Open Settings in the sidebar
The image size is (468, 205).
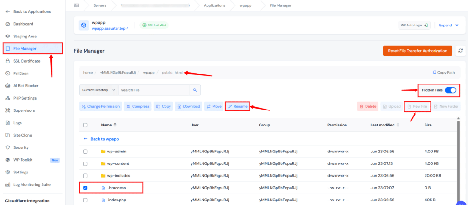click(17, 172)
